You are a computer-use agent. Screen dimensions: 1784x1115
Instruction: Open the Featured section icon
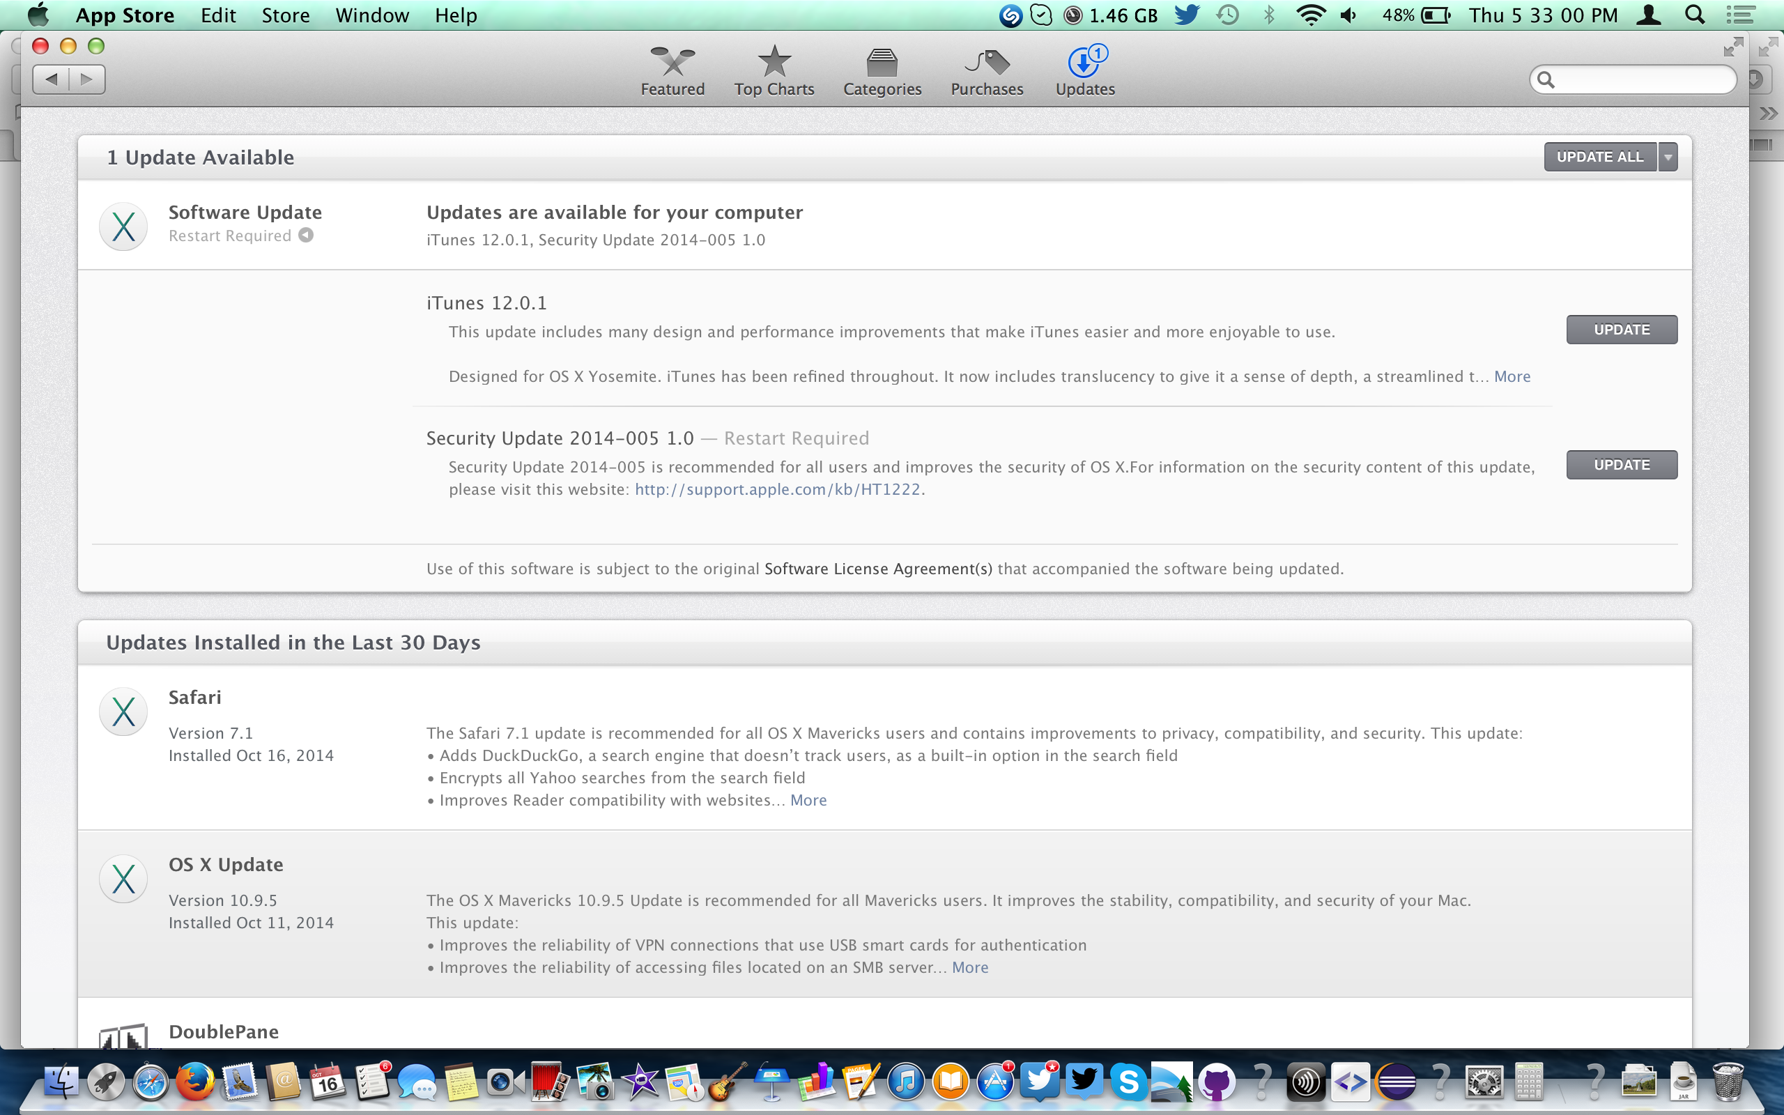point(672,62)
